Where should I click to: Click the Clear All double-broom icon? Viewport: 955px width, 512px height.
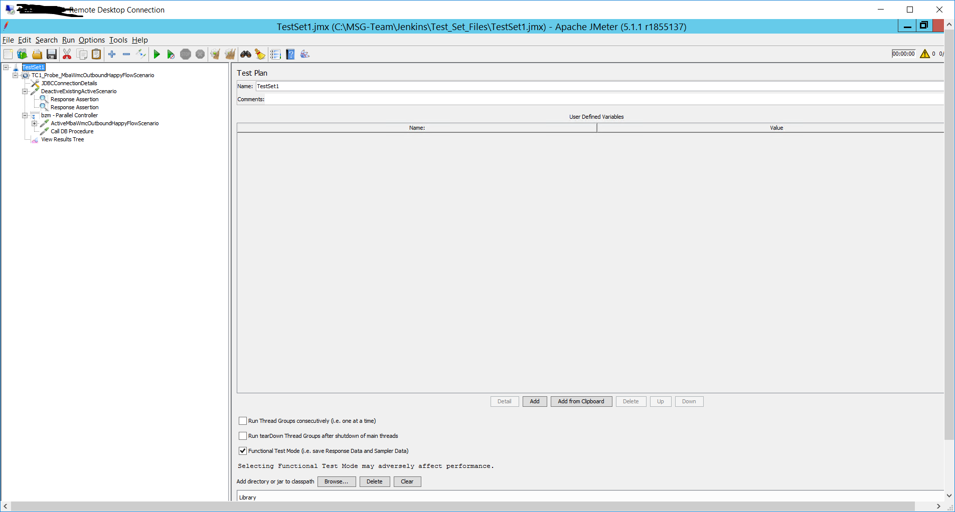tap(230, 54)
